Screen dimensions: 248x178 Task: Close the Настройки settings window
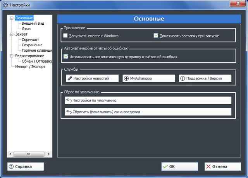tap(235, 5)
